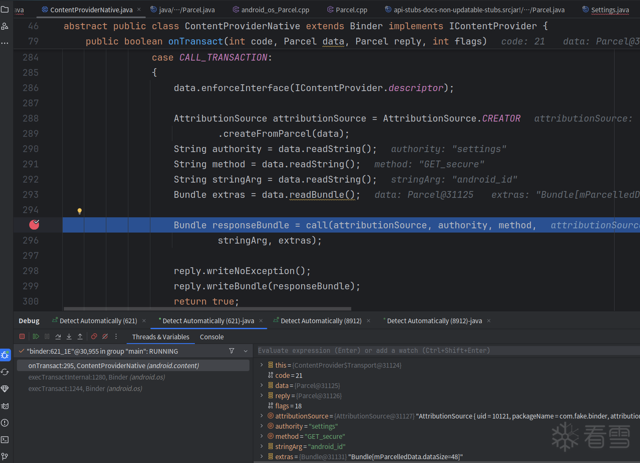The height and width of the screenshot is (463, 640).
Task: Click the horizontal scrollbar under the editor
Action: (208, 309)
